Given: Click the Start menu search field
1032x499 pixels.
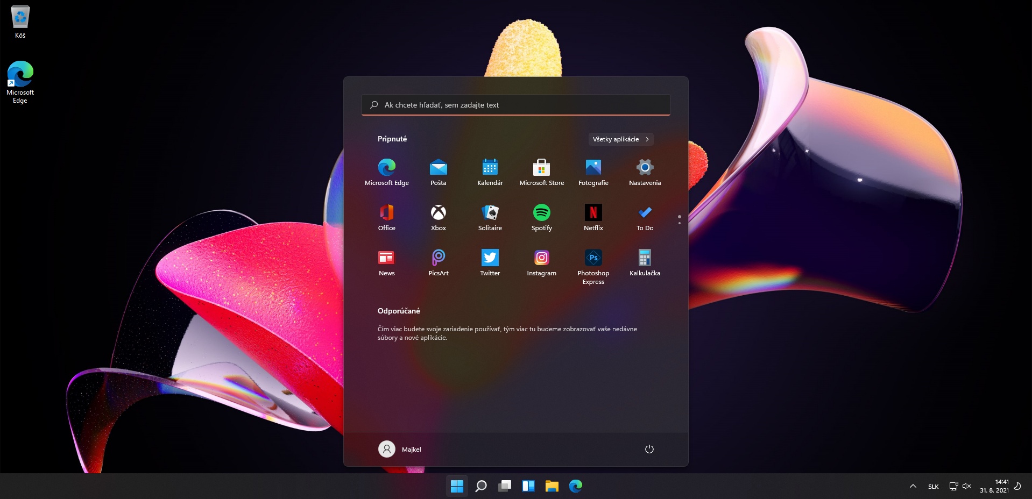Looking at the screenshot, I should click(515, 105).
